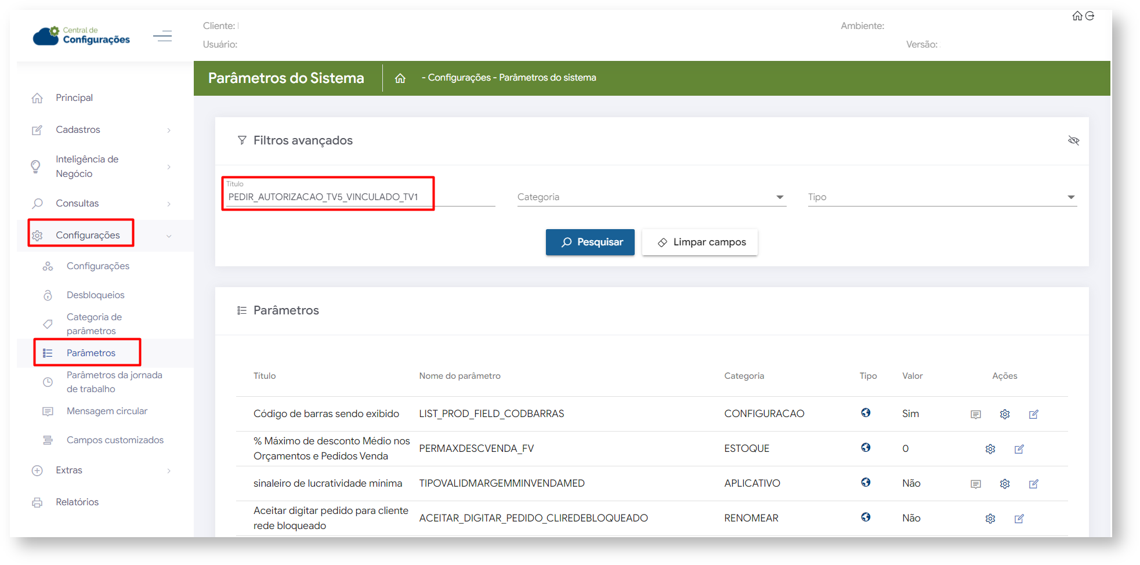
Task: Click the edit icon for ACEITAR_DIGITAR_PEDIDO_CLIREDEBLOQUEADO row
Action: coord(1019,519)
